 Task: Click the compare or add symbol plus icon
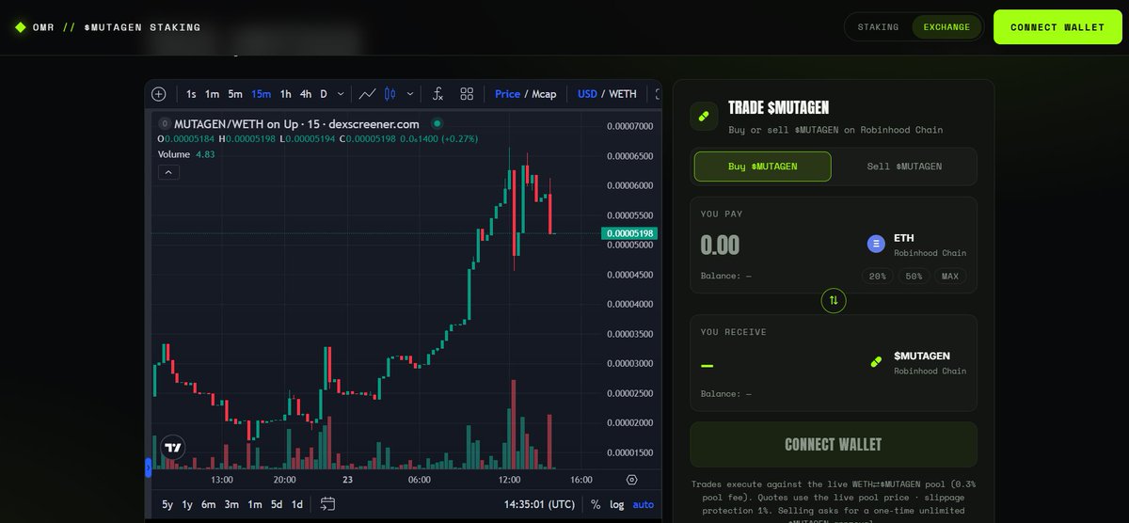pos(158,94)
